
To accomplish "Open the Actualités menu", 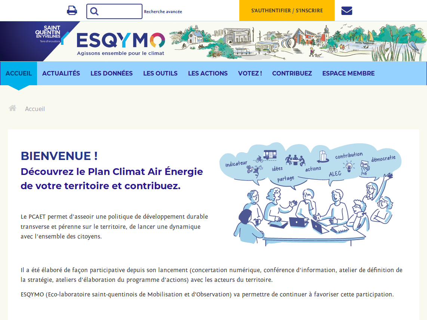I will point(61,73).
